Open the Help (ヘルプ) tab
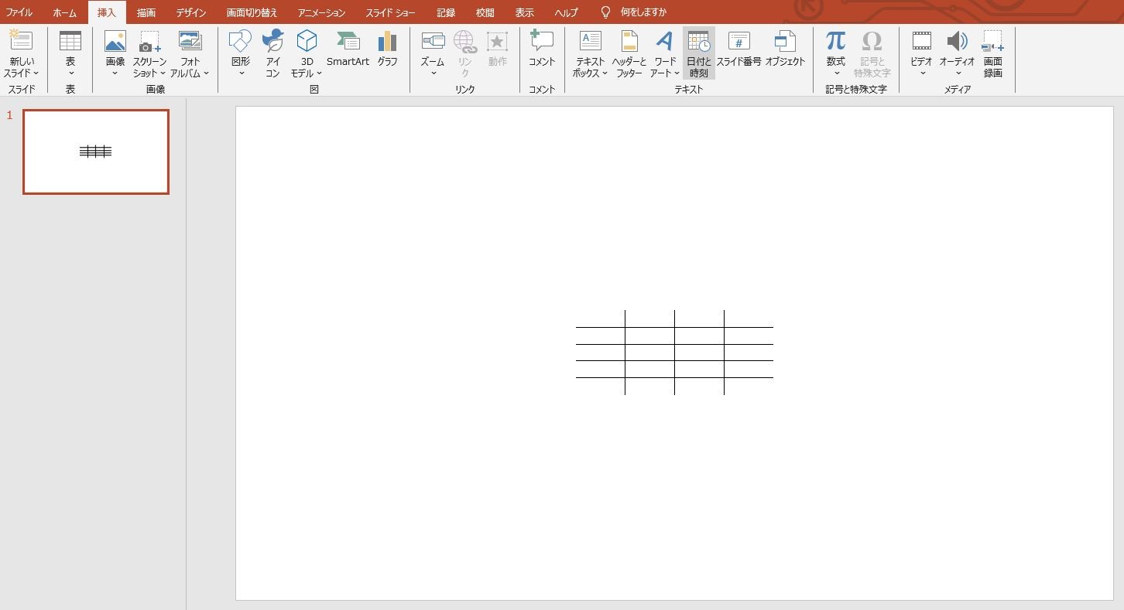 [567, 12]
